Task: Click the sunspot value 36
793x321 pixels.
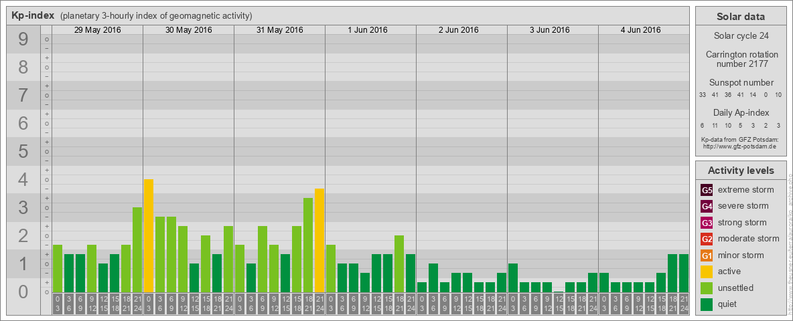Action: click(728, 95)
